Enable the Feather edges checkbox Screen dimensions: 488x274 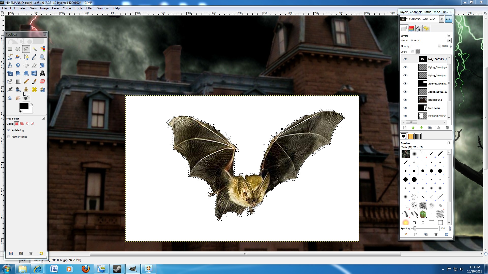tap(9, 136)
